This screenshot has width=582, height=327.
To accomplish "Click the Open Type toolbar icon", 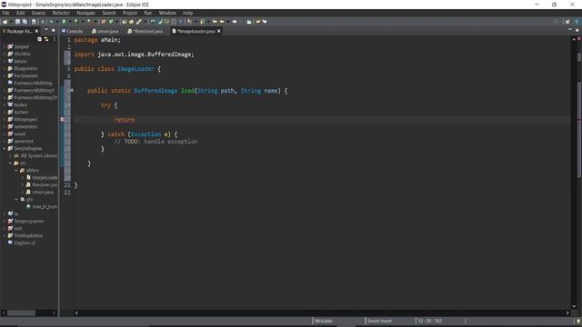I will (125, 22).
